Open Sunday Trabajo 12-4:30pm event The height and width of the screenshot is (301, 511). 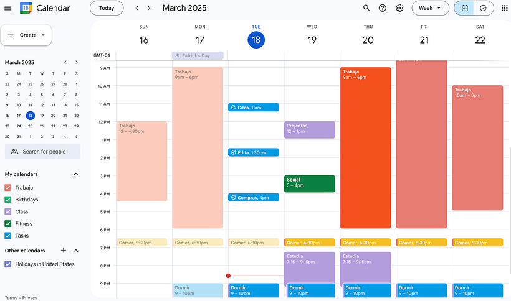point(141,162)
